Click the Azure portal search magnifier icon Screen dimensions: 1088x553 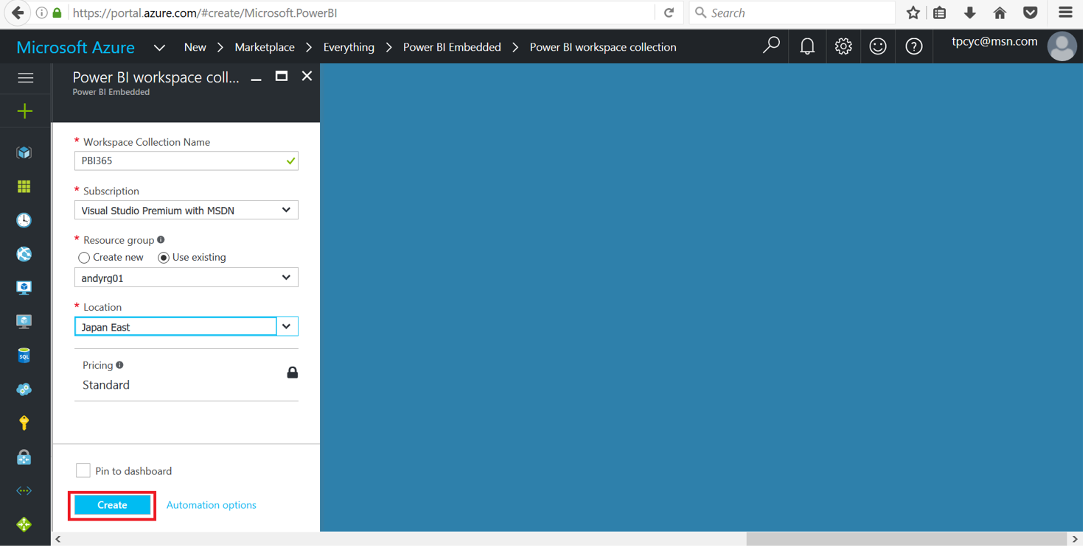[771, 46]
